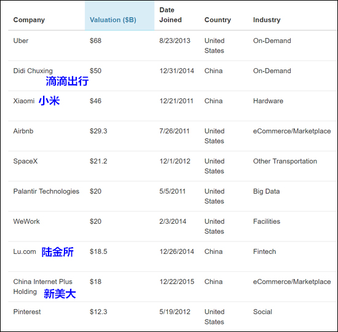Screen dimensions: 338x332
Task: Click the Date Joined column header
Action: coord(170,15)
